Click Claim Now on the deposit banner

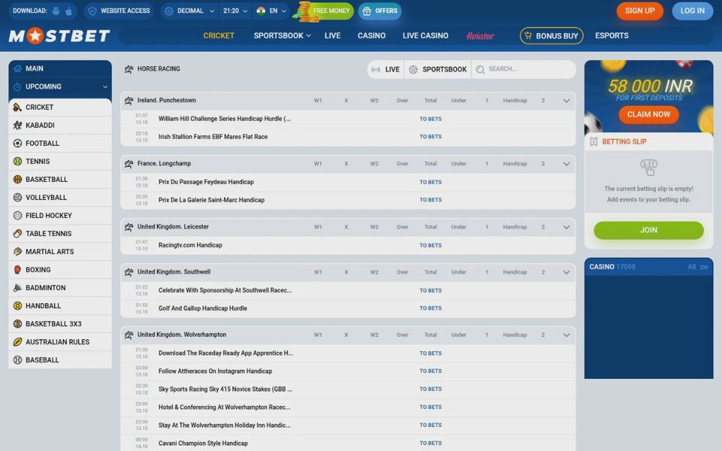tap(648, 114)
